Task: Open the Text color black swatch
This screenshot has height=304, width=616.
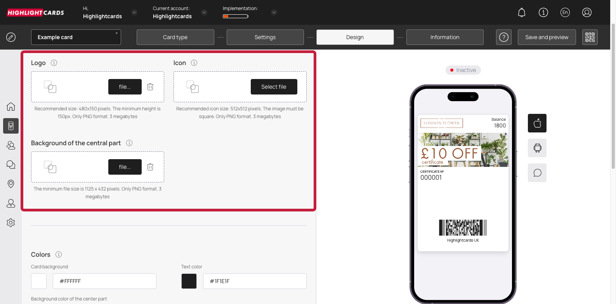Action: point(189,281)
